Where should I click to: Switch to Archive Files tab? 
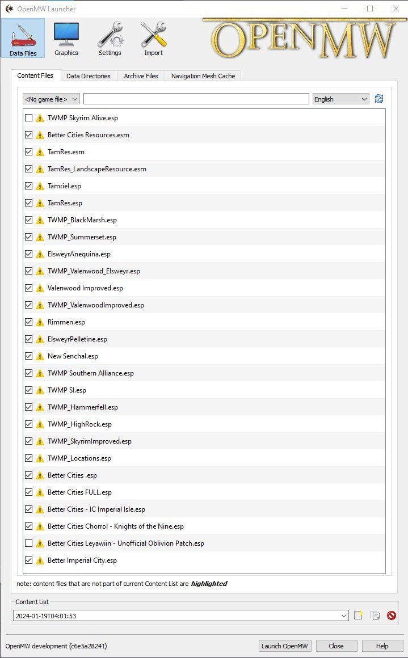click(x=141, y=76)
